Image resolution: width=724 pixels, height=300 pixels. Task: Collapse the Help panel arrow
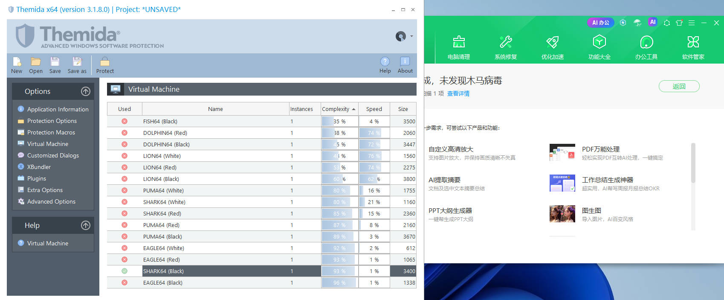tap(86, 225)
